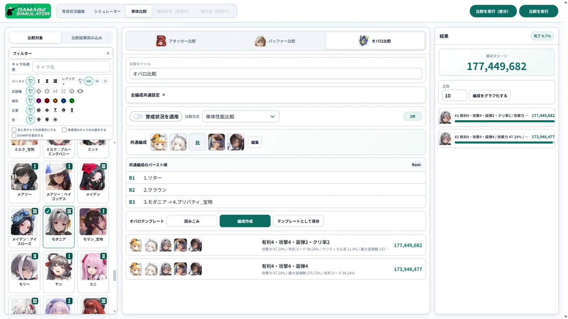Select the pointed-arch Pilgrim company icon
The width and height of the screenshot is (568, 319).
[64, 110]
